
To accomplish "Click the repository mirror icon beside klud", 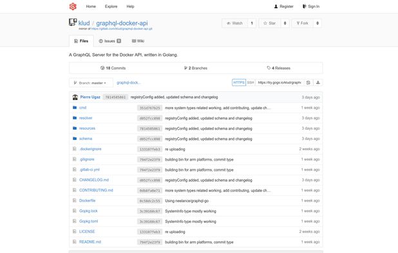I will [x=73, y=22].
